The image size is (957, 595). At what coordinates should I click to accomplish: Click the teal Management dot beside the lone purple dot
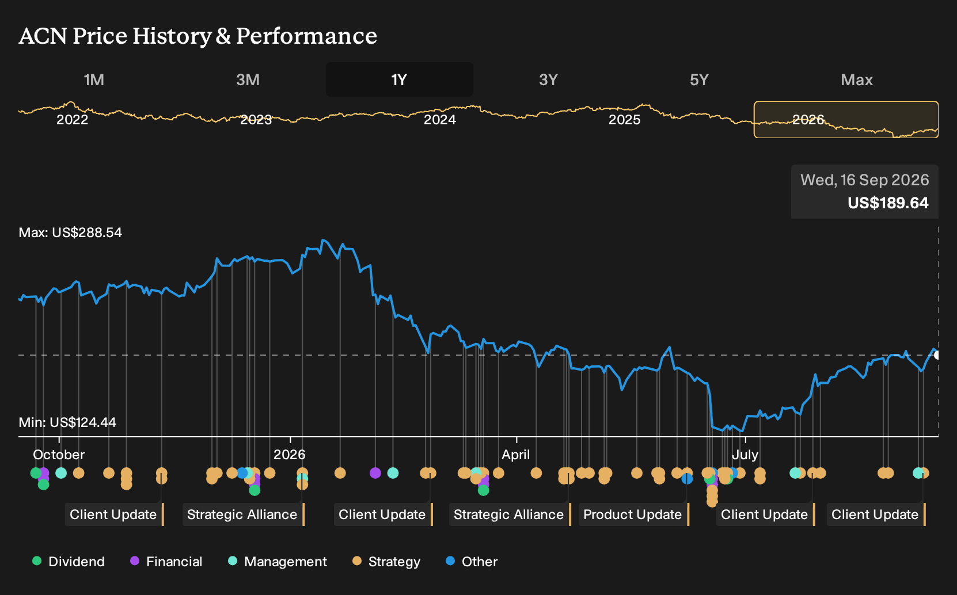coord(393,473)
